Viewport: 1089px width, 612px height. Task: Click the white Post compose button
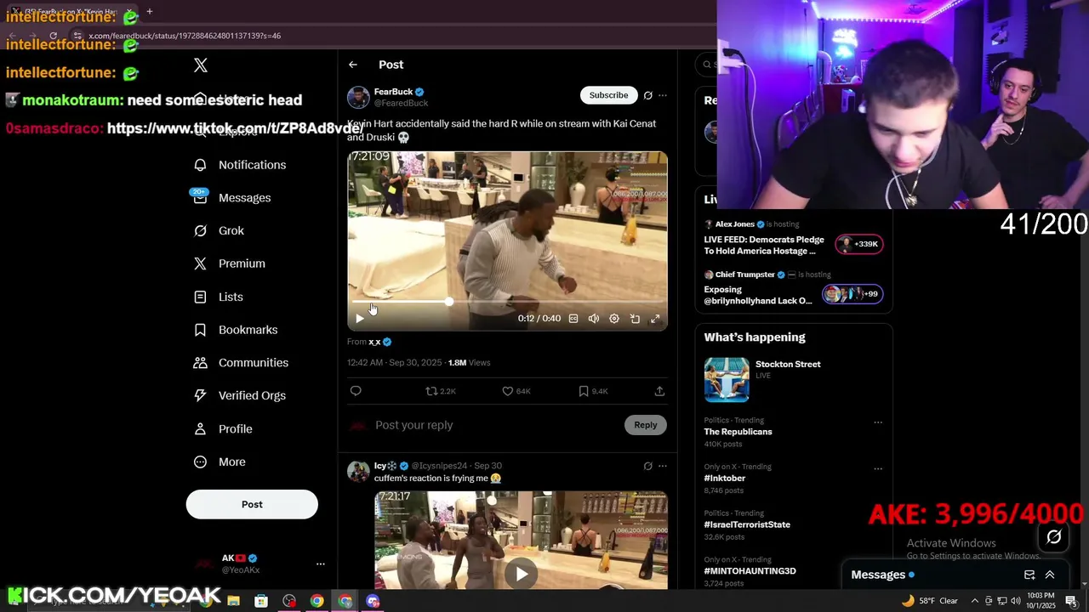point(252,504)
